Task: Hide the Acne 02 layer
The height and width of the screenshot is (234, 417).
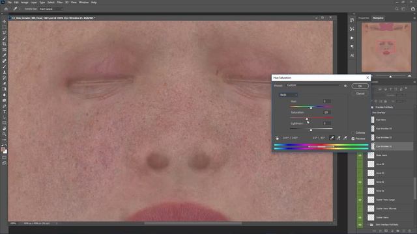Action: [360, 182]
